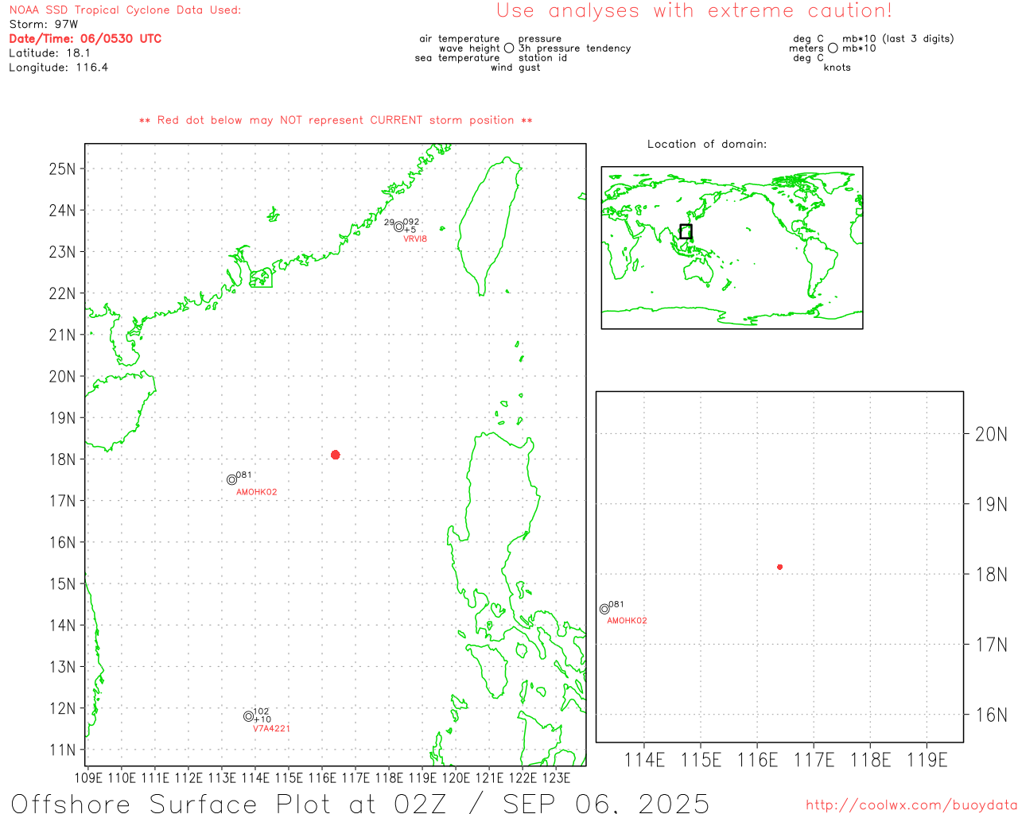Click the '11N' latitude axis label

point(62,750)
